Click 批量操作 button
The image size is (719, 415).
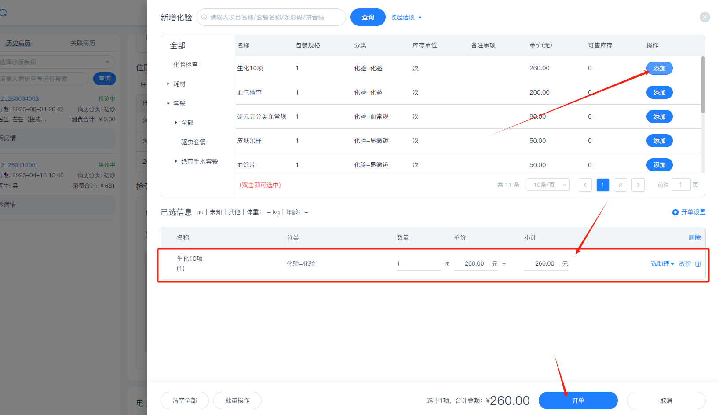click(237, 400)
